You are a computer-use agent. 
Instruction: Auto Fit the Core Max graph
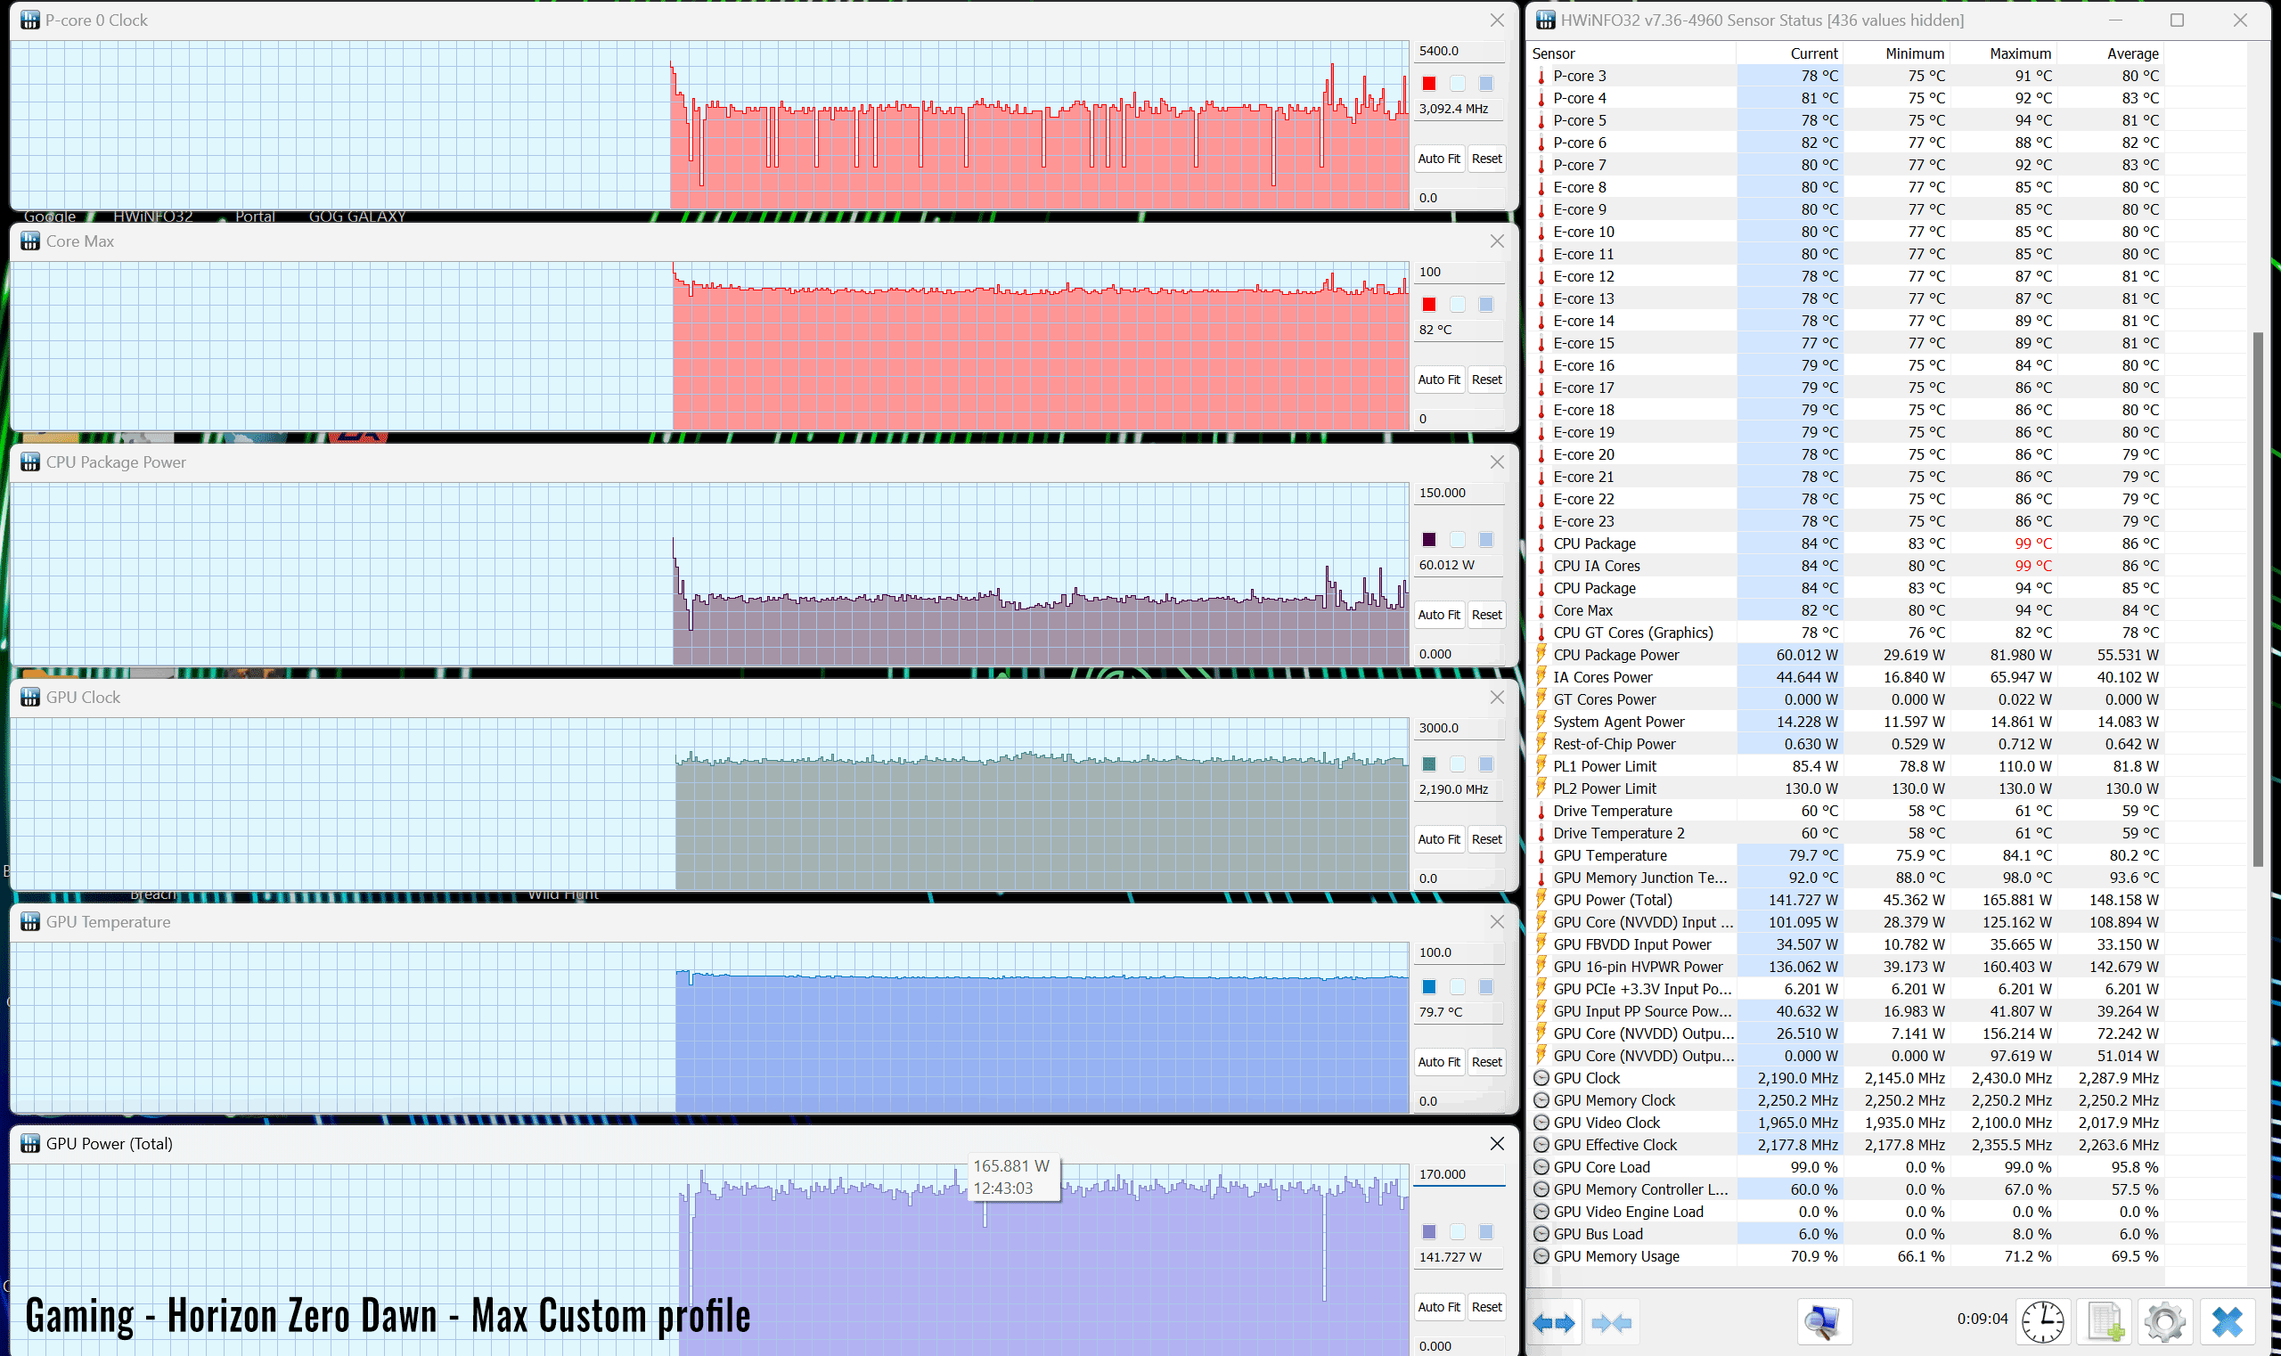(1438, 380)
